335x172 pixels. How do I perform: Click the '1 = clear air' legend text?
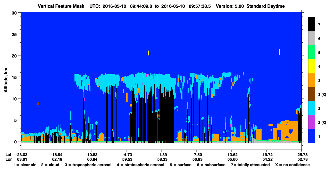[24, 165]
